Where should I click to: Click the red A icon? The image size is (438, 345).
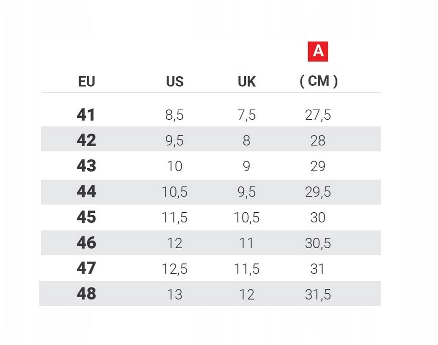[318, 52]
